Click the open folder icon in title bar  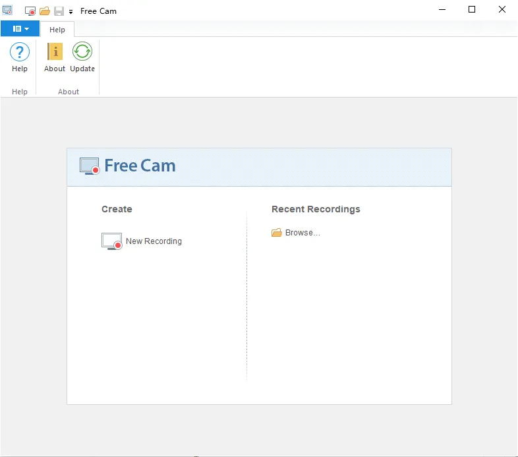45,11
